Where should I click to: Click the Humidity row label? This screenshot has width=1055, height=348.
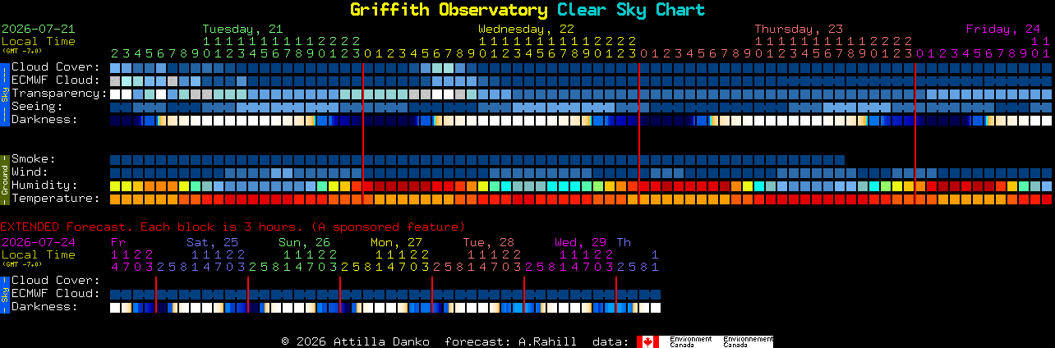(x=44, y=185)
